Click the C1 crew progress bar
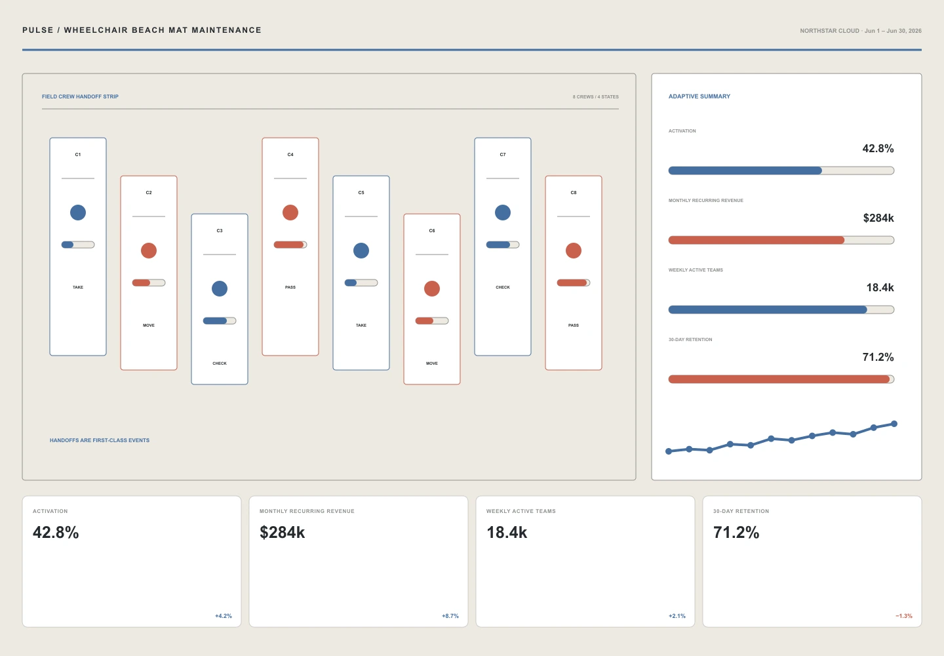Screen dimensions: 944x656 click(x=78, y=245)
